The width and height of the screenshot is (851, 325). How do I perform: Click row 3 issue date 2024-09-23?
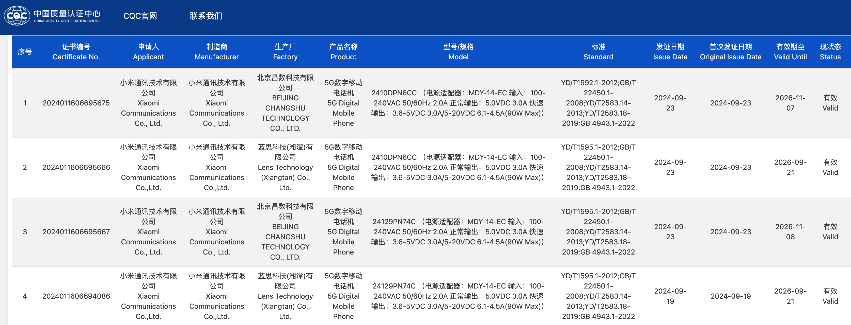click(670, 232)
